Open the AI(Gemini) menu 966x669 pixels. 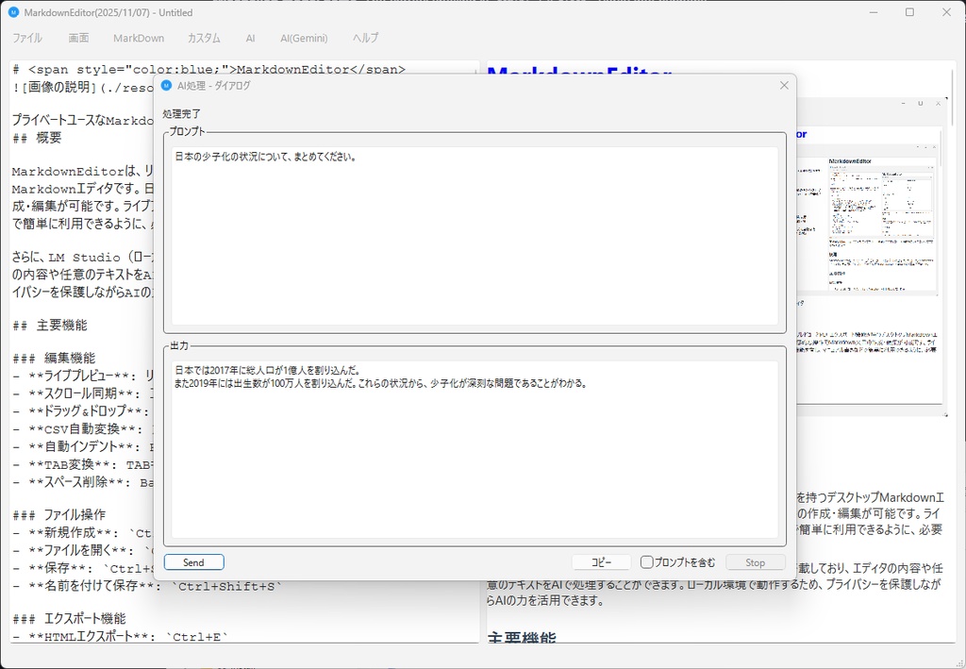[x=304, y=38]
